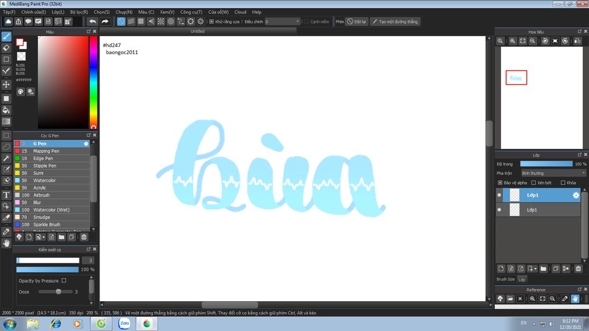
Task: Enable the Khóa layer lock checkbox
Action: 563,183
